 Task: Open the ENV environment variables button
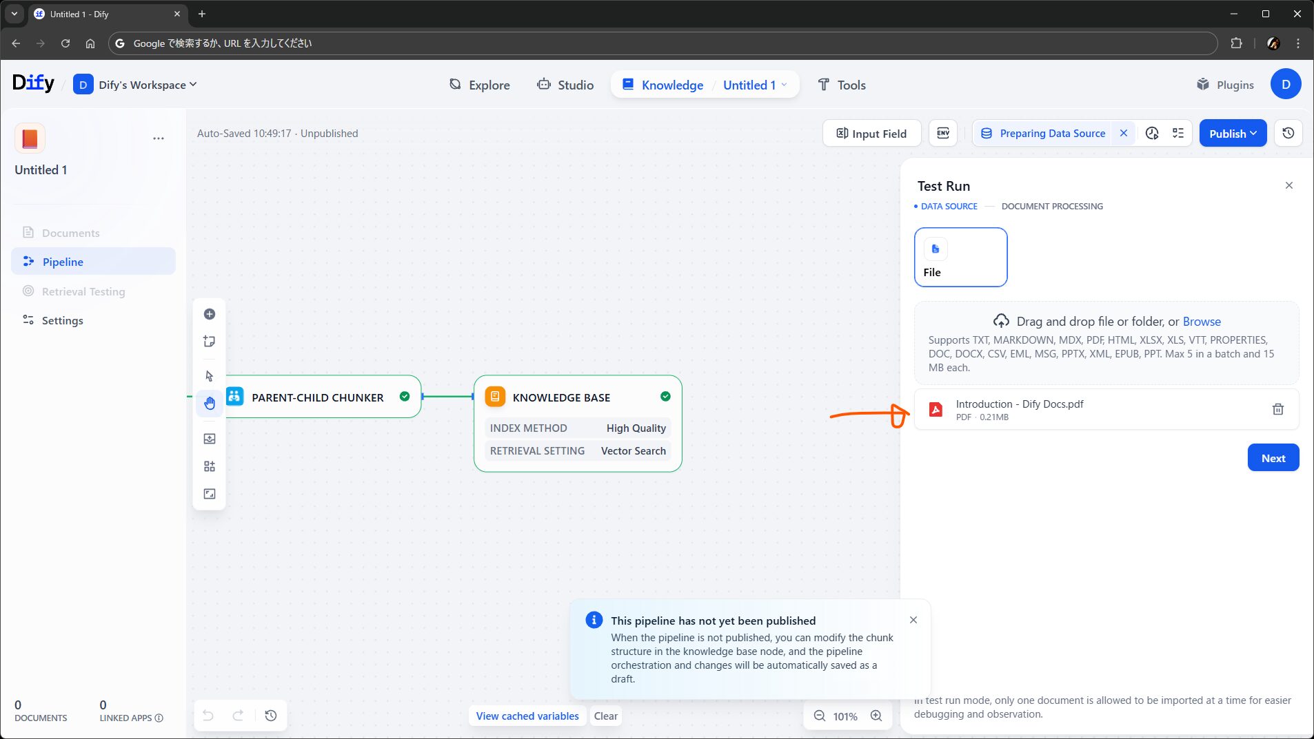942,134
